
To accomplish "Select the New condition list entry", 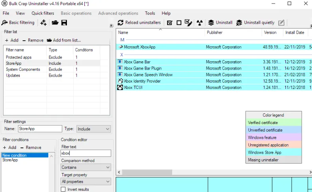I will (x=25, y=155).
